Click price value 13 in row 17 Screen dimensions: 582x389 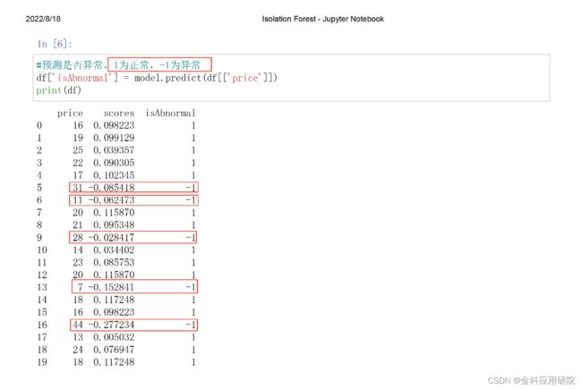(x=78, y=337)
